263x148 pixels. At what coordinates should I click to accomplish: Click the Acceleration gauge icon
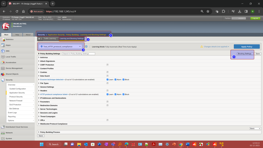click(3, 62)
